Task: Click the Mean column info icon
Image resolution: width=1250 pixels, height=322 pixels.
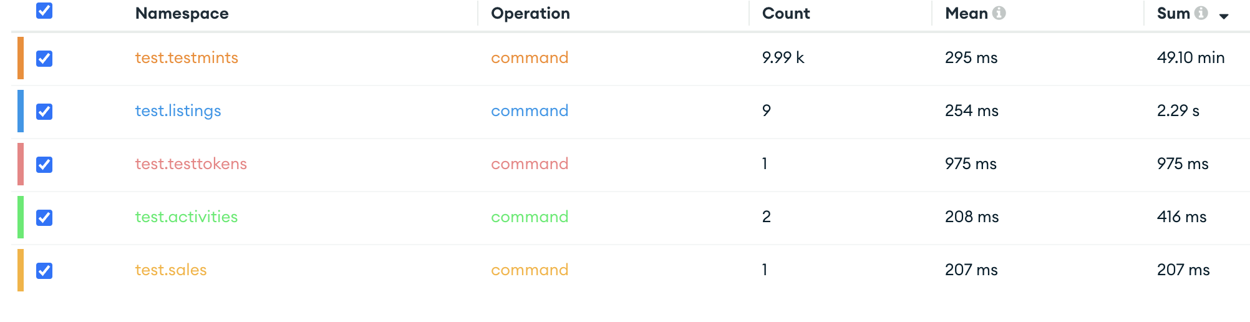Action: [999, 13]
